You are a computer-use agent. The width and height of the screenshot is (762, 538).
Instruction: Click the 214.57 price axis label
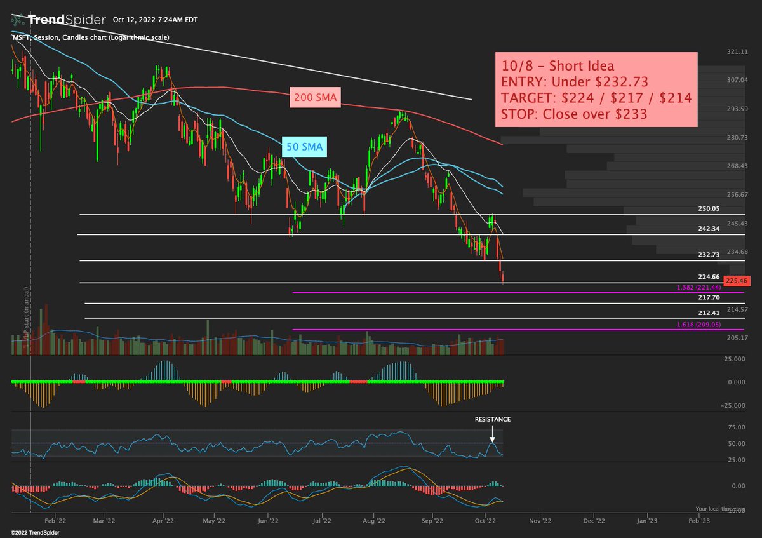click(x=736, y=309)
